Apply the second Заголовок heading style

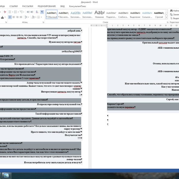87,14
